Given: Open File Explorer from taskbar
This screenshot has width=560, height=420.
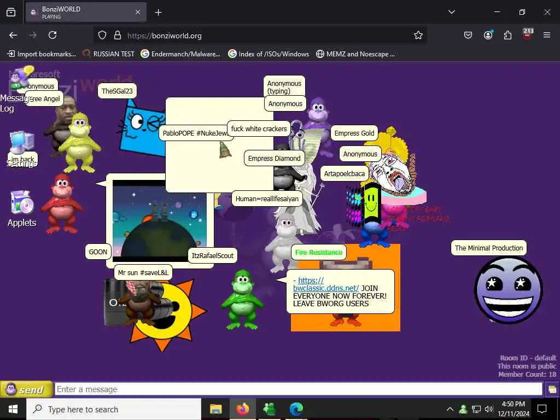Looking at the screenshot, I should (215, 409).
